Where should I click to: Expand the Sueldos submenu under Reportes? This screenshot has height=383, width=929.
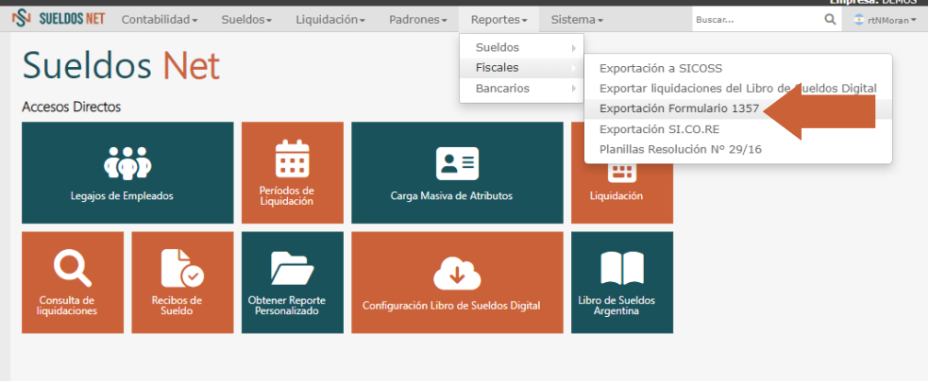click(x=521, y=47)
